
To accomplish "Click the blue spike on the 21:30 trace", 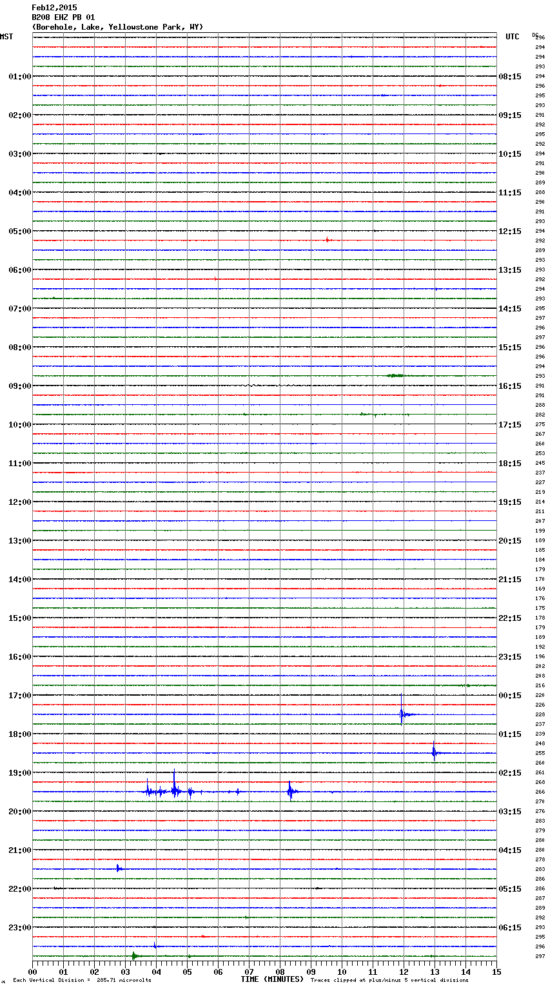I will pyautogui.click(x=118, y=868).
